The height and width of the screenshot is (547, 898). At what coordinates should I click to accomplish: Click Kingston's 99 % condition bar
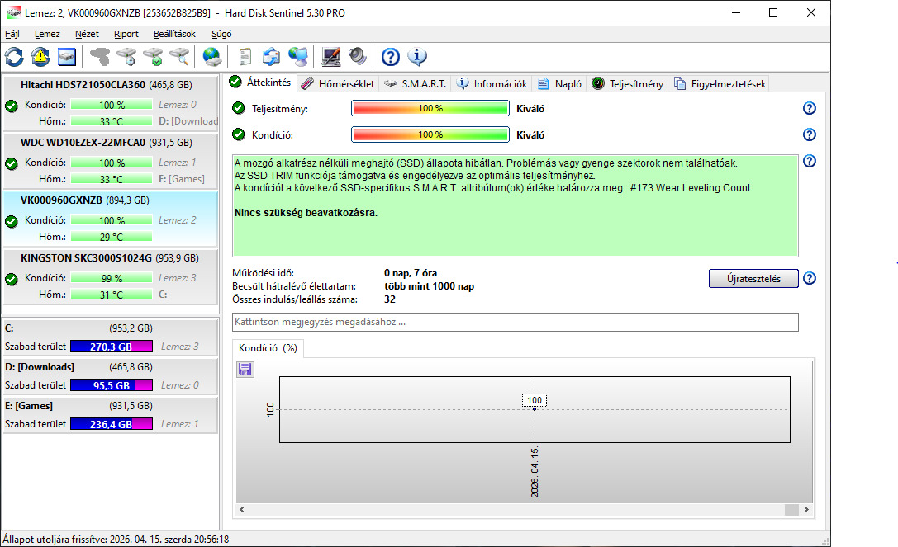[112, 278]
